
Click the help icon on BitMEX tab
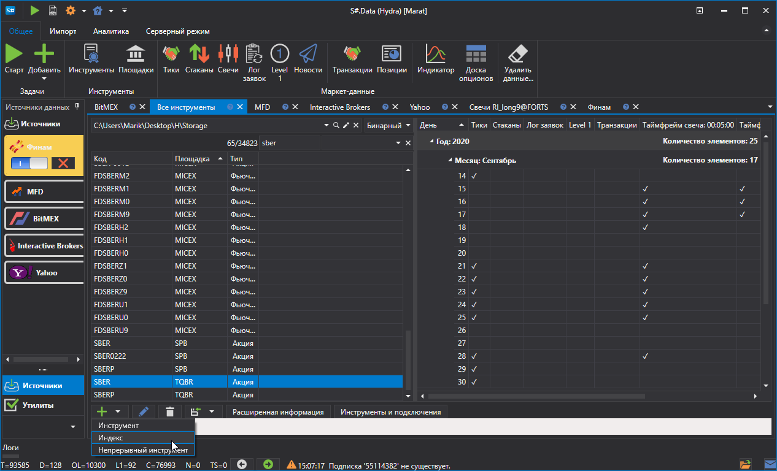coord(132,107)
